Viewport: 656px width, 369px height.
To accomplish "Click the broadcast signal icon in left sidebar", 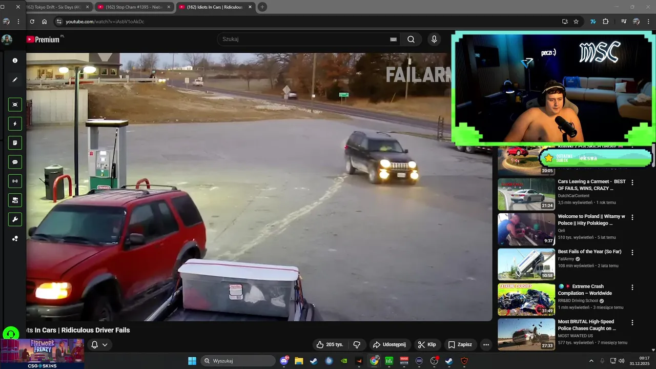I will pos(15,181).
